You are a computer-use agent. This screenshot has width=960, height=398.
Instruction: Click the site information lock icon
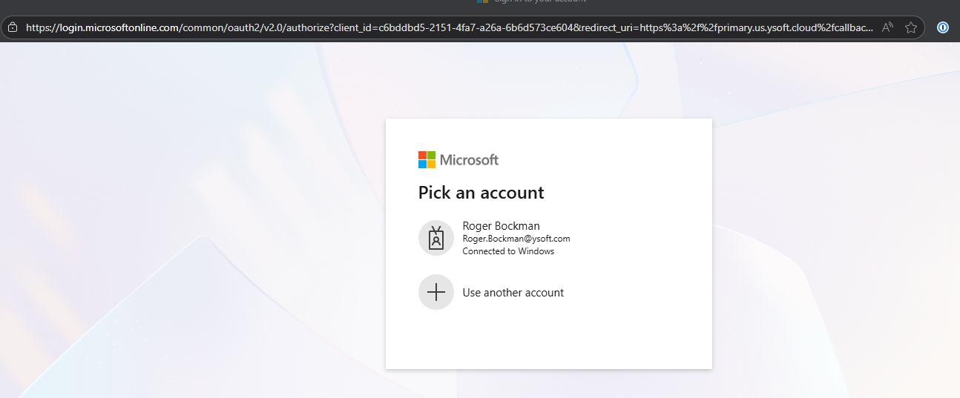tap(12, 27)
